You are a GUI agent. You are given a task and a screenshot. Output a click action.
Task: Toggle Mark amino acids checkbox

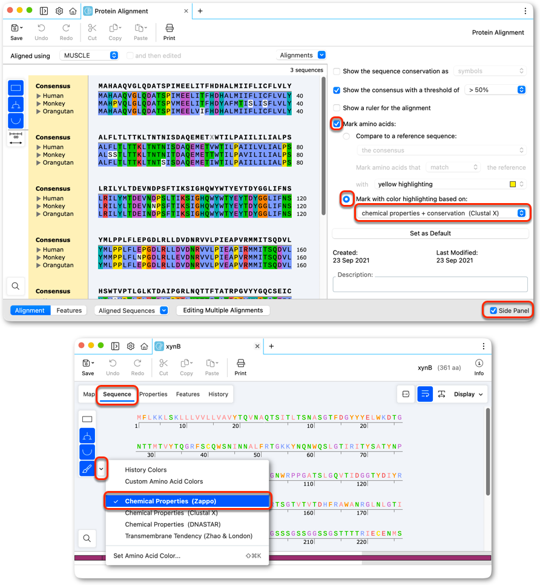pos(337,124)
